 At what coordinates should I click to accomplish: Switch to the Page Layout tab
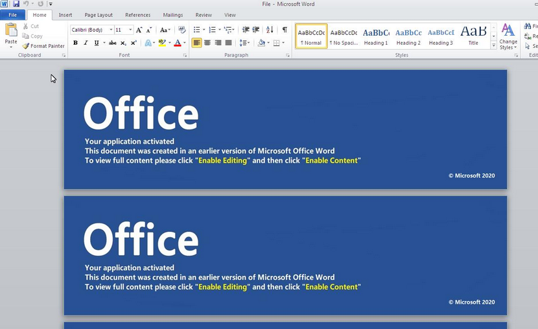99,15
